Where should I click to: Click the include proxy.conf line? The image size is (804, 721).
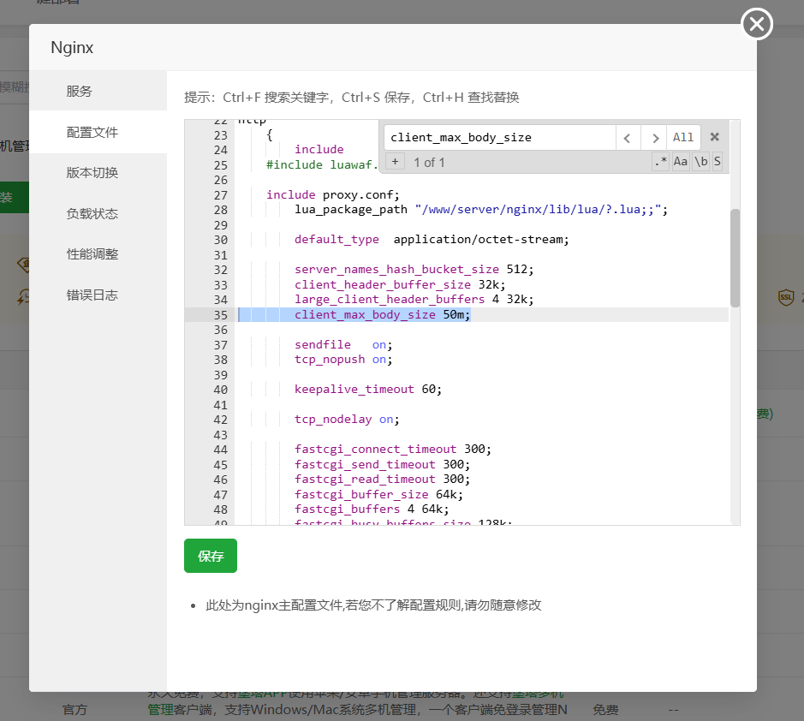click(x=332, y=195)
